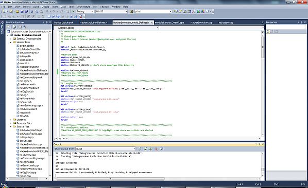Click the Output panel horizontal scrollbar thumb
308x188 pixels.
[110, 179]
